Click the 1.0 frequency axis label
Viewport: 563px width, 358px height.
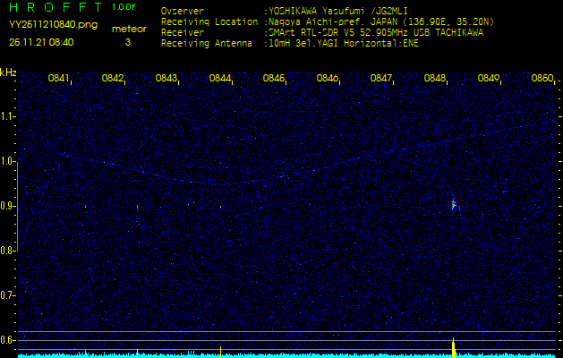[x=8, y=161]
